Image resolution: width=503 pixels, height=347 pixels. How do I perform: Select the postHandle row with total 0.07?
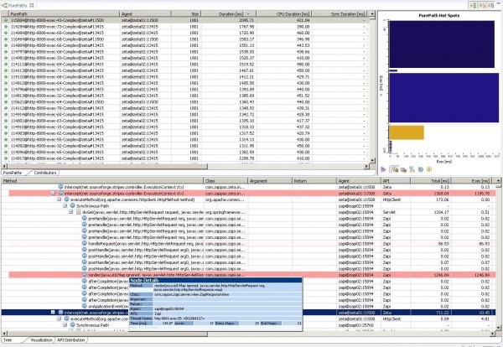(251, 262)
